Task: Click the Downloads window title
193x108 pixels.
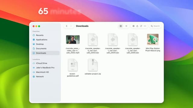Action: click(82, 26)
